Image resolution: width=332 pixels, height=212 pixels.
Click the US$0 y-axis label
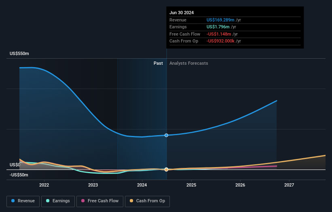(15, 165)
